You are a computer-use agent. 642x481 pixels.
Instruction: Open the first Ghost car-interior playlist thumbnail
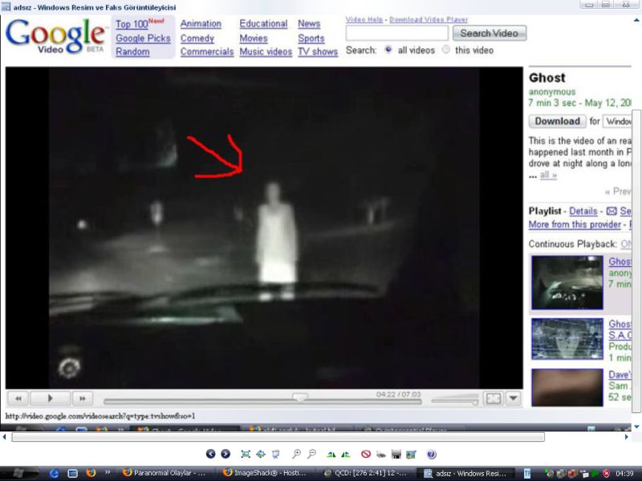[567, 282]
